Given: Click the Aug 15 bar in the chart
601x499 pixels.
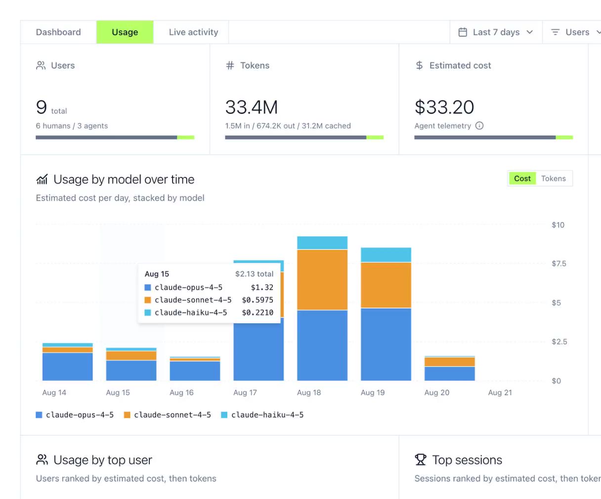Looking at the screenshot, I should (131, 364).
